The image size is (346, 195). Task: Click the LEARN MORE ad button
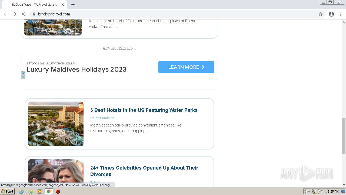pos(186,67)
